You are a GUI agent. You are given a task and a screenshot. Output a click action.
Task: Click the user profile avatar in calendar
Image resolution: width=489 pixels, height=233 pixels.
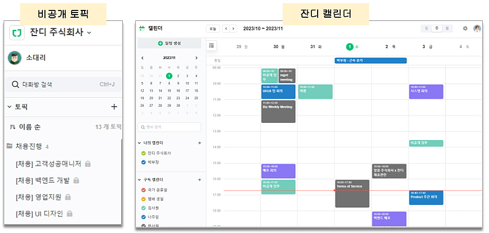[x=477, y=29]
